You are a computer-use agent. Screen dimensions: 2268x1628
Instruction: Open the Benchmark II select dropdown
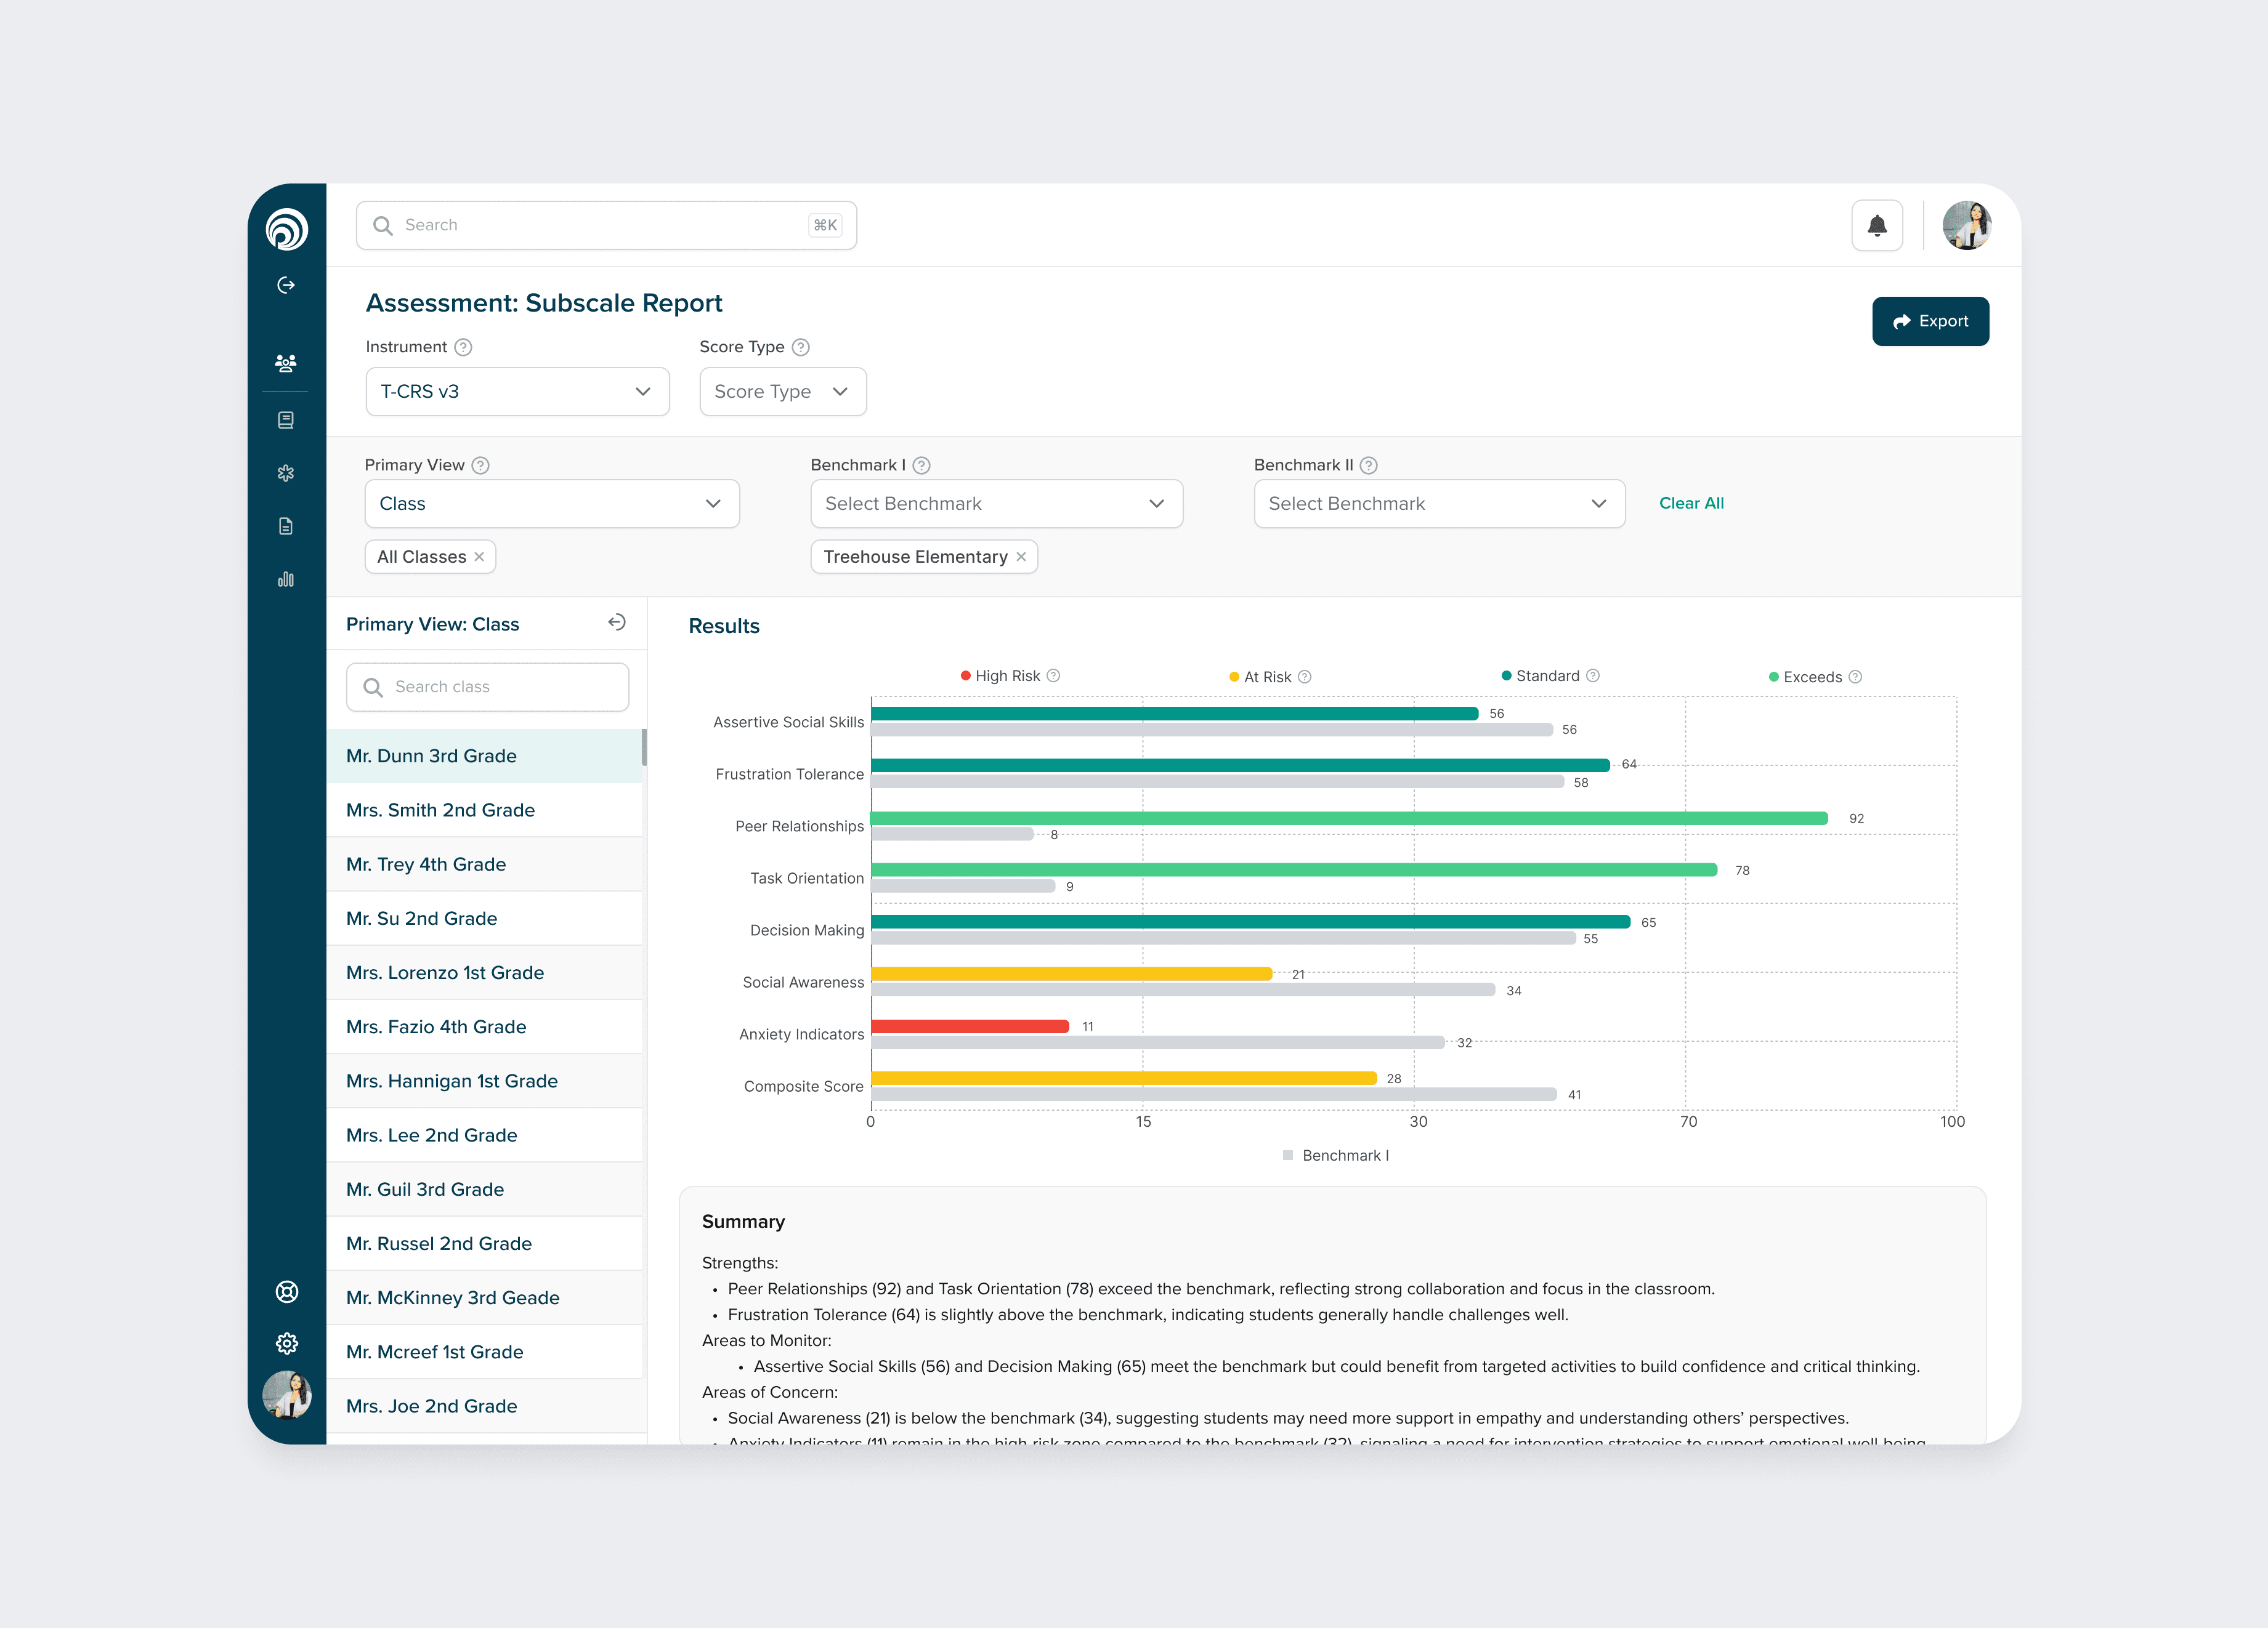coord(1438,504)
